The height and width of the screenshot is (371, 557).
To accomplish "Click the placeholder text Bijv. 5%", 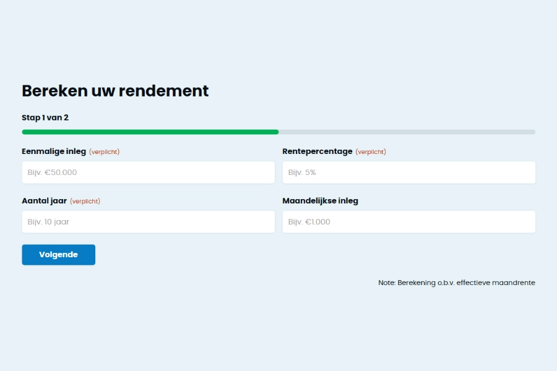I will pos(301,173).
